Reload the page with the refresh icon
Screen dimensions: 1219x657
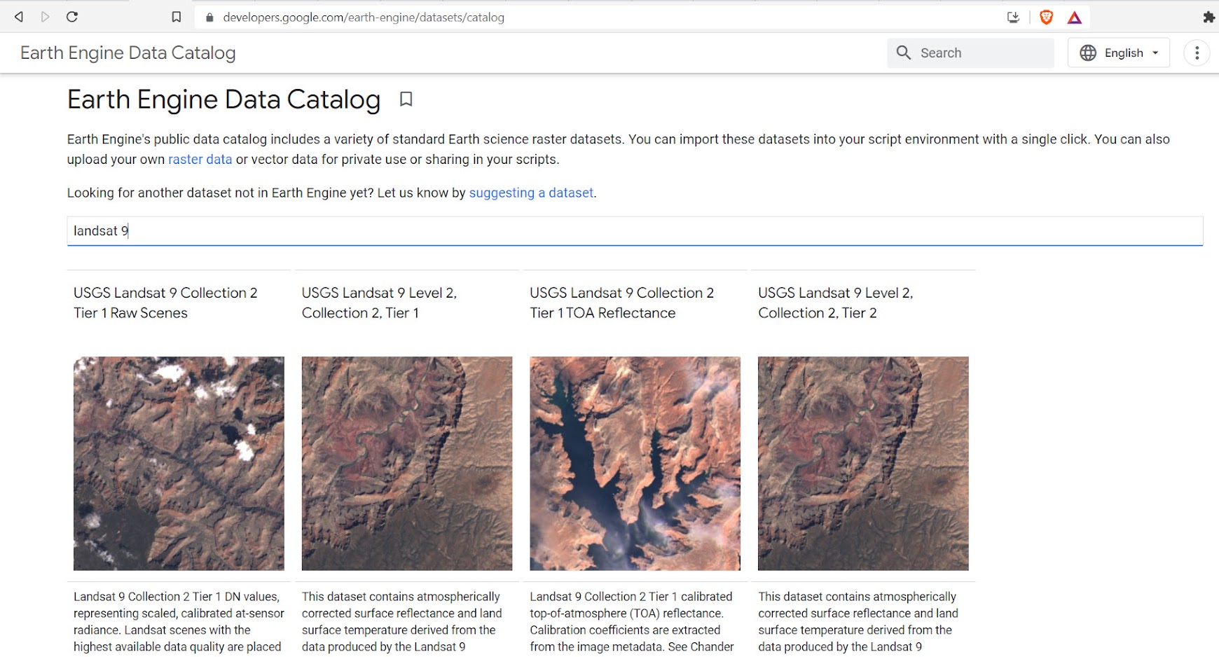tap(72, 17)
